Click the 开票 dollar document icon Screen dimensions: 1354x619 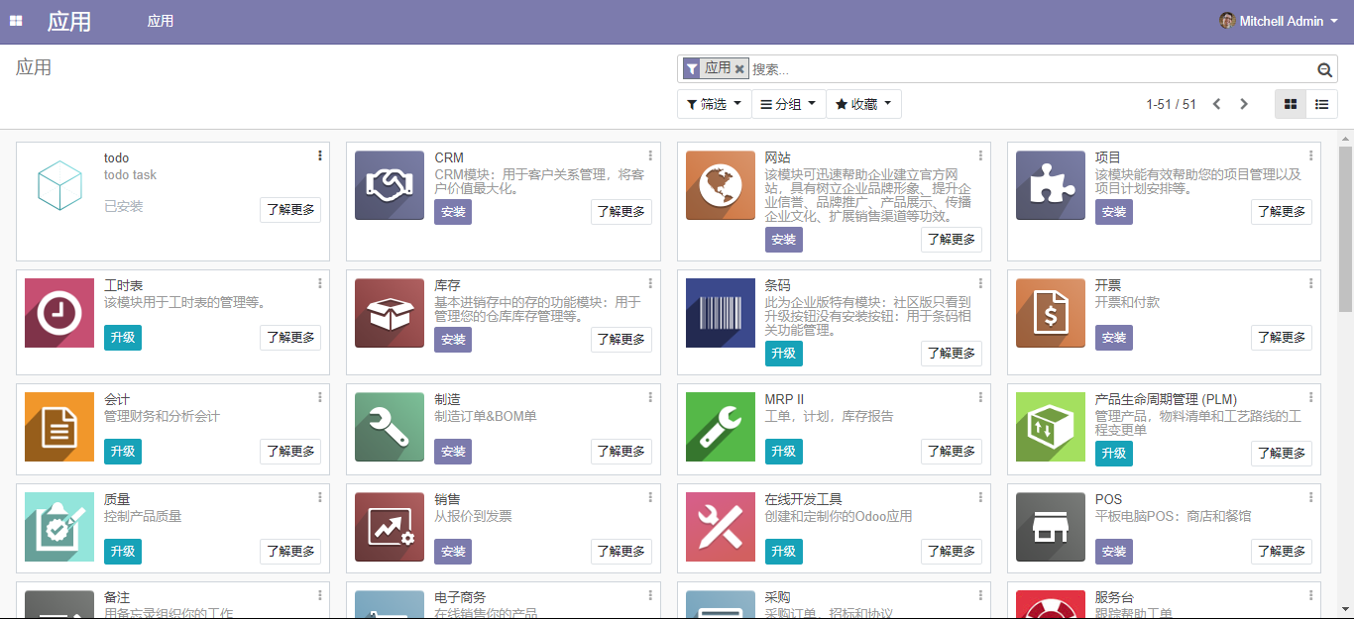(x=1051, y=313)
